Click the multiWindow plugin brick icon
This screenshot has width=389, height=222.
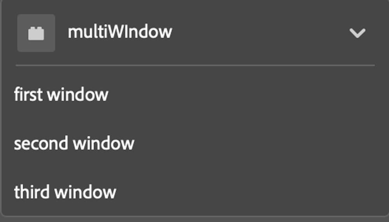pos(36,33)
